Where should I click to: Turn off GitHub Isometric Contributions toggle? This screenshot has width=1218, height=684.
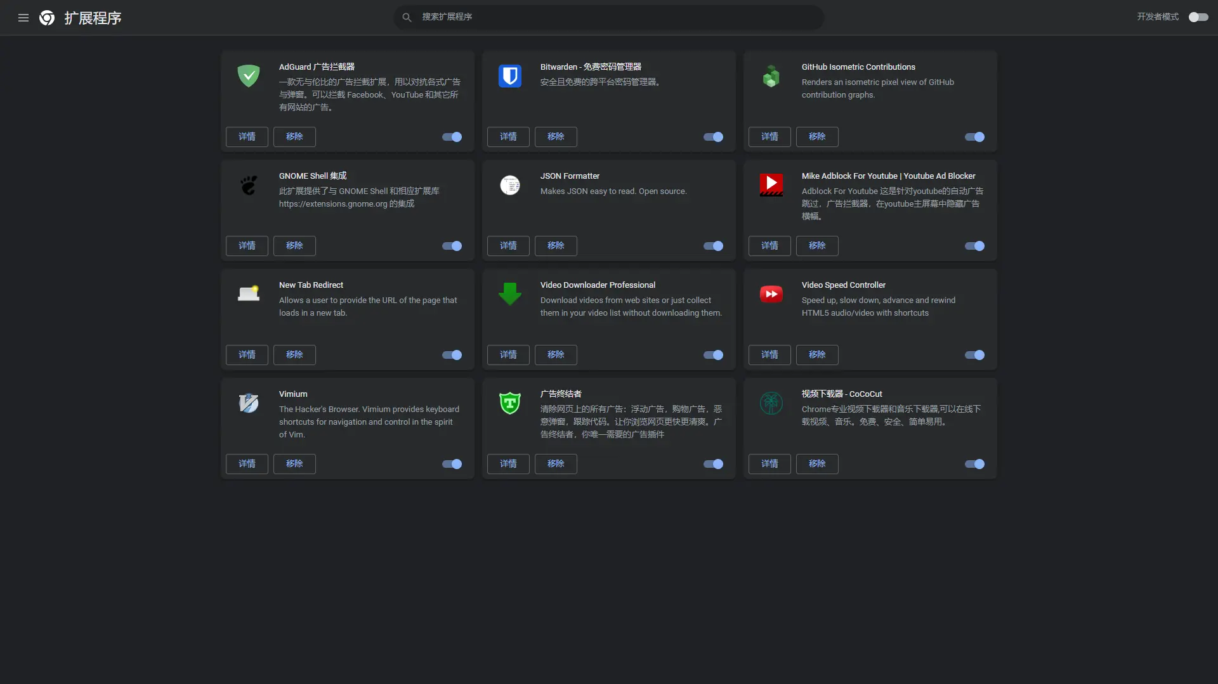(975, 137)
